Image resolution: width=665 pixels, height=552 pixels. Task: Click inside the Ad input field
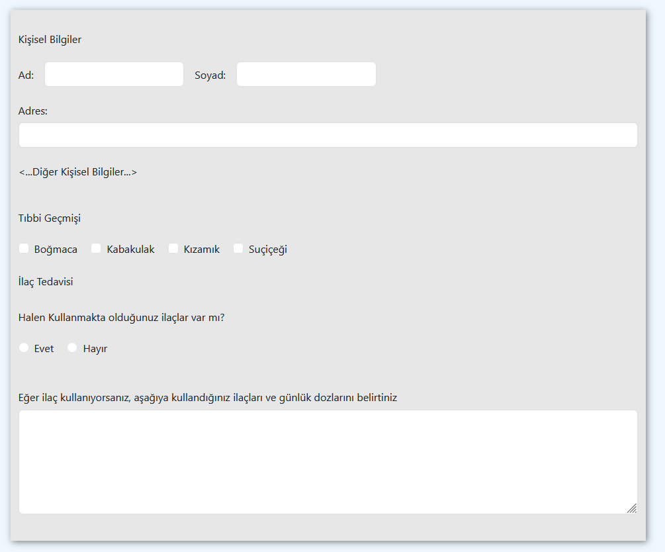(112, 73)
